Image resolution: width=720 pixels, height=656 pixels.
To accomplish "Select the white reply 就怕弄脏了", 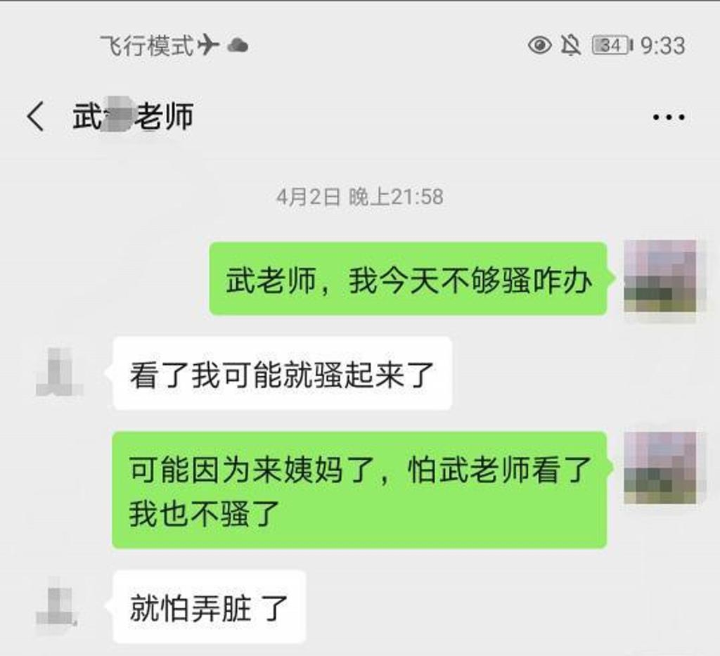I will pos(209,606).
